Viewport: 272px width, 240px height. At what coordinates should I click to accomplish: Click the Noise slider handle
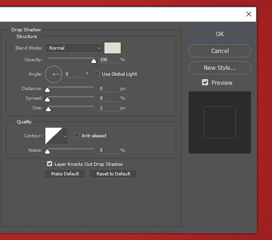pyautogui.click(x=47, y=152)
